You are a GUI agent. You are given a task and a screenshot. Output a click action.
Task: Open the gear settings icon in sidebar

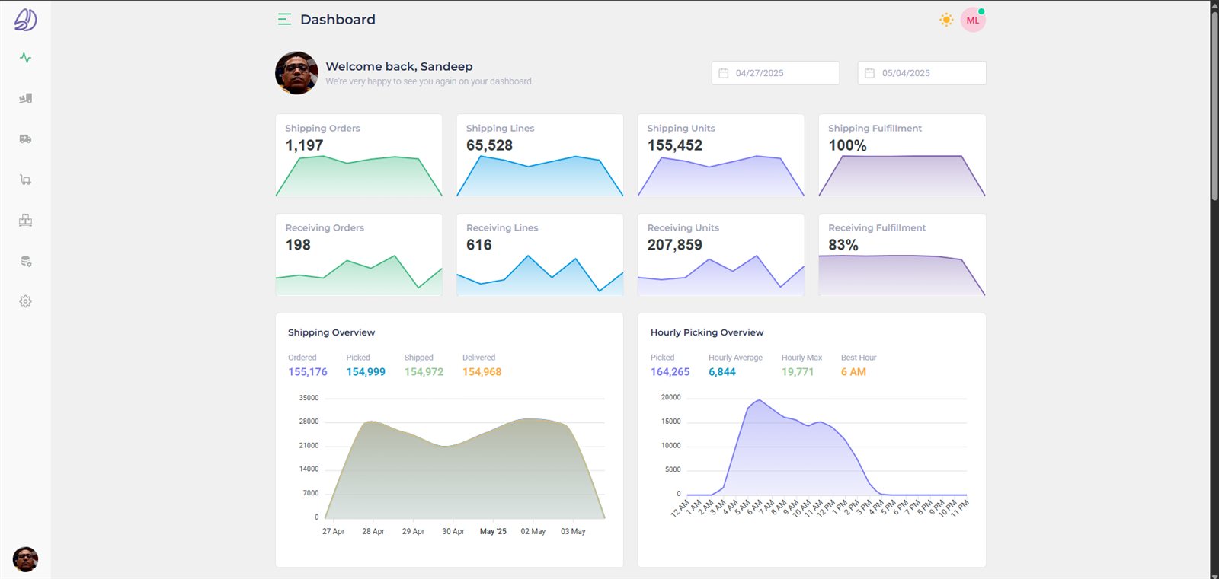coord(25,301)
